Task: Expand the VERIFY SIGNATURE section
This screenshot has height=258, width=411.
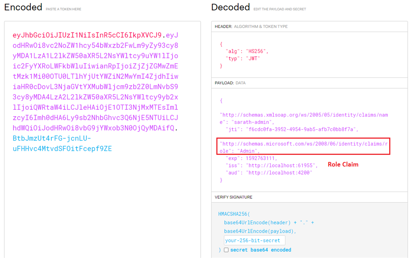Action: tap(309, 197)
